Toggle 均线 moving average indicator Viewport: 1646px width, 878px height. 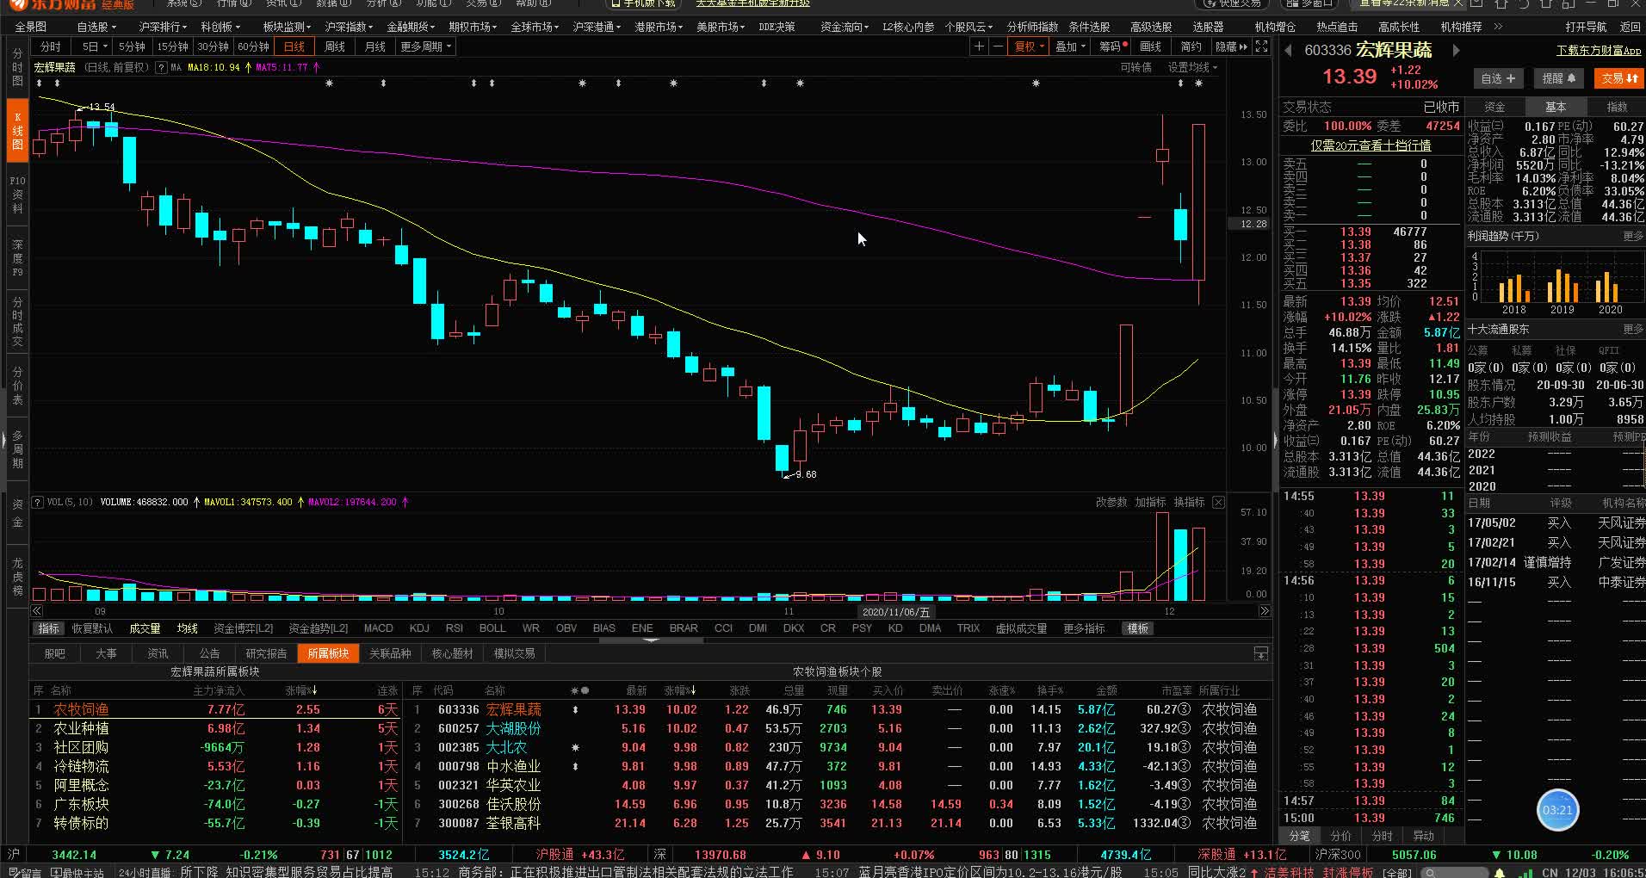[x=187, y=628]
